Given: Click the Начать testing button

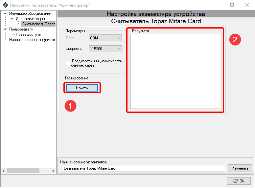Looking at the screenshot, I should pos(82,88).
